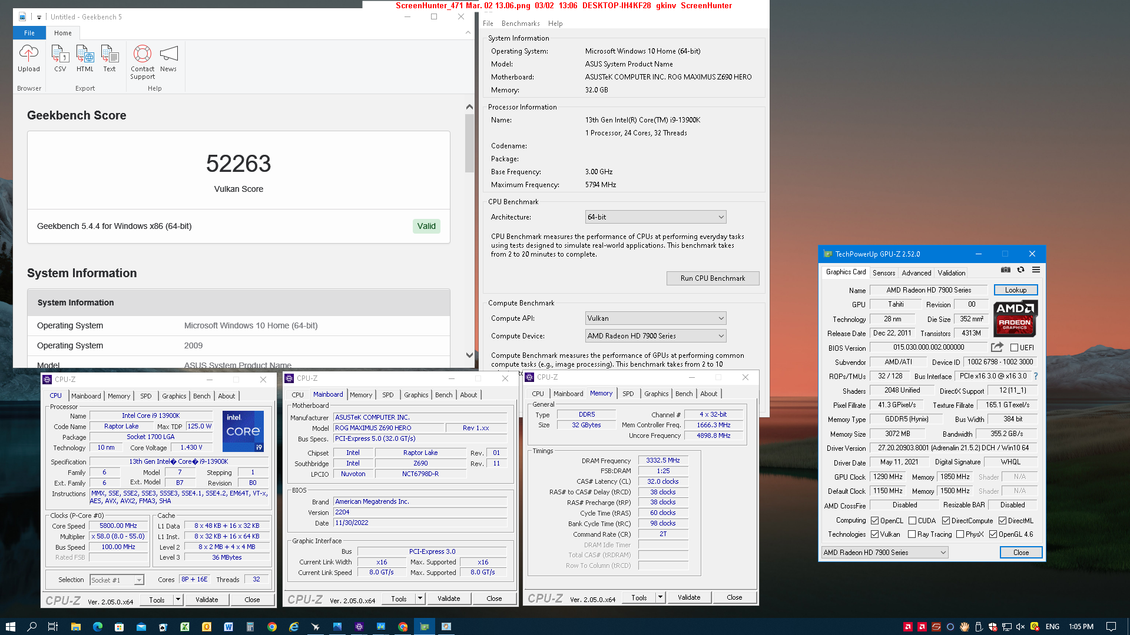Launch Microsoft Edge from taskbar

tap(97, 627)
